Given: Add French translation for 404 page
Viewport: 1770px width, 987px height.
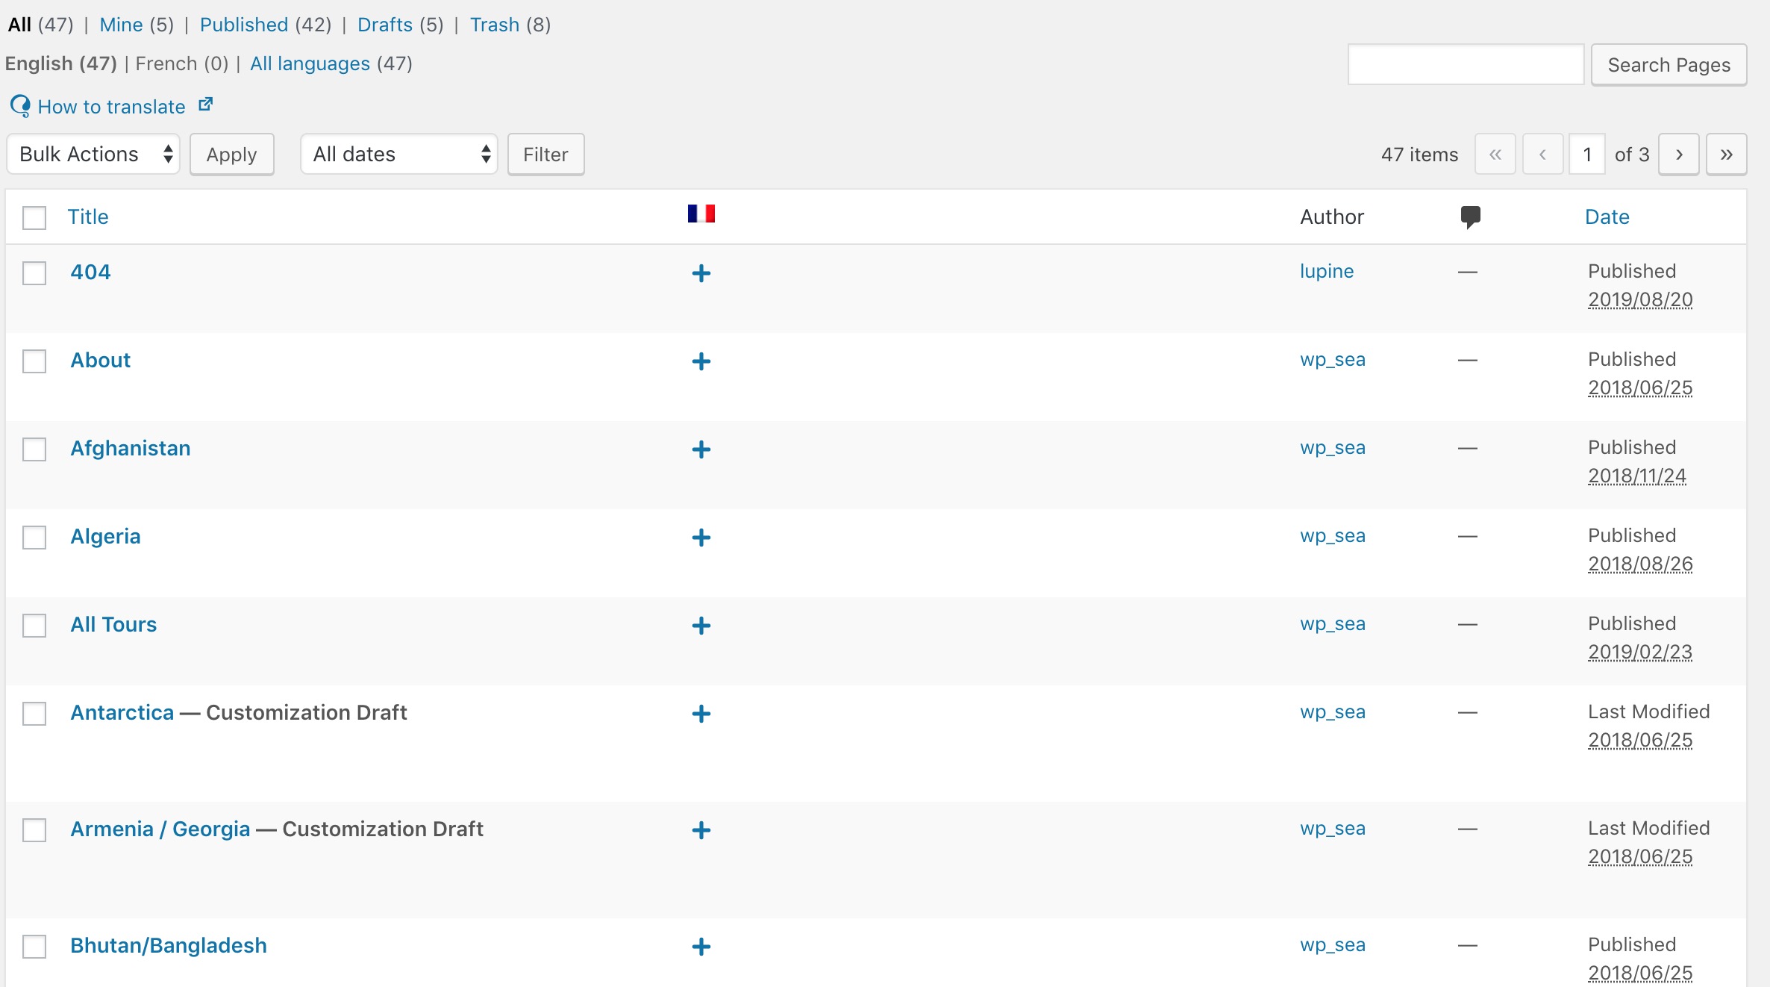Looking at the screenshot, I should [x=701, y=273].
